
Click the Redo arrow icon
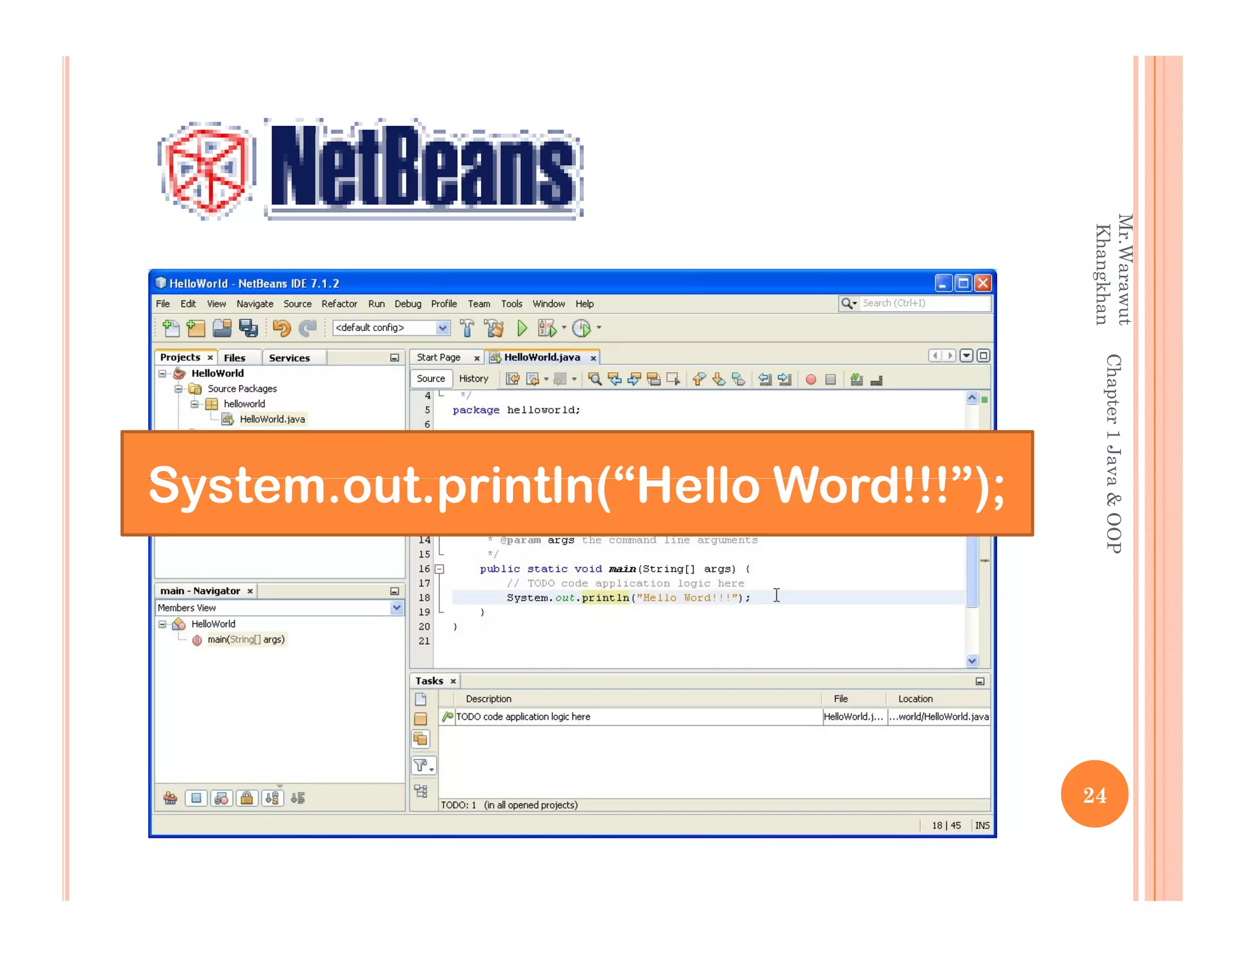click(x=308, y=328)
